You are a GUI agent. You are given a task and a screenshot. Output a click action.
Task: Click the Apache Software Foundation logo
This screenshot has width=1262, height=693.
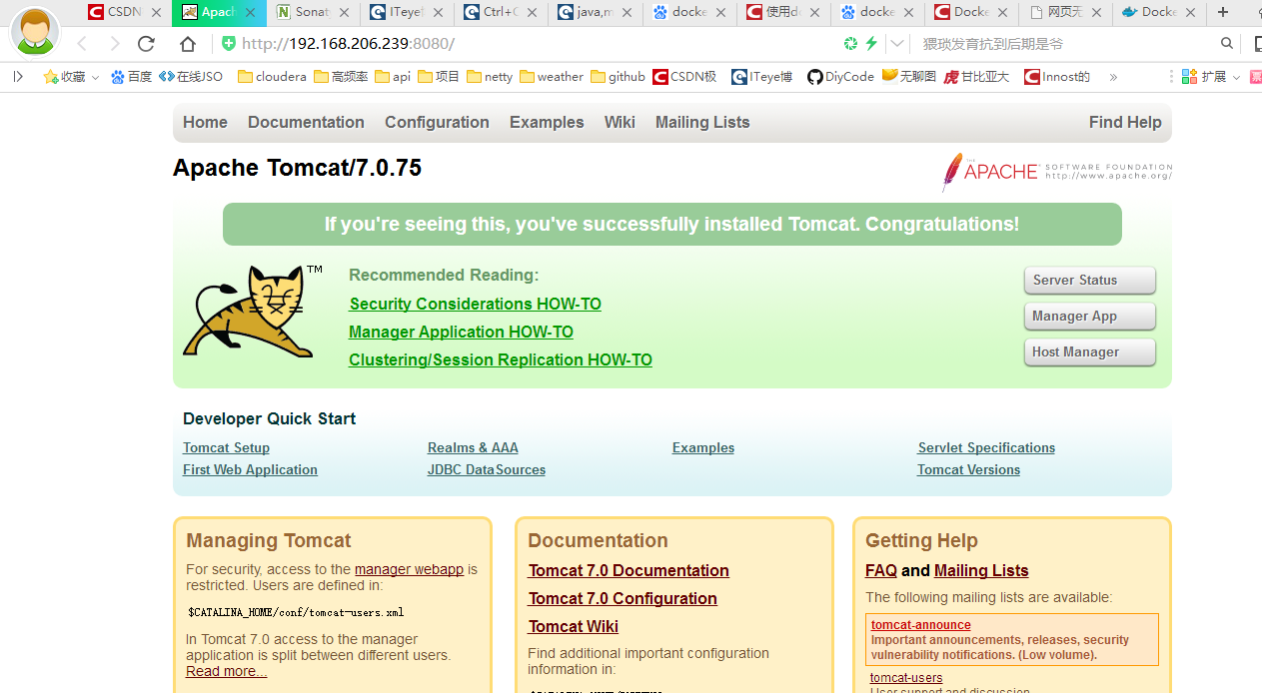point(1056,172)
